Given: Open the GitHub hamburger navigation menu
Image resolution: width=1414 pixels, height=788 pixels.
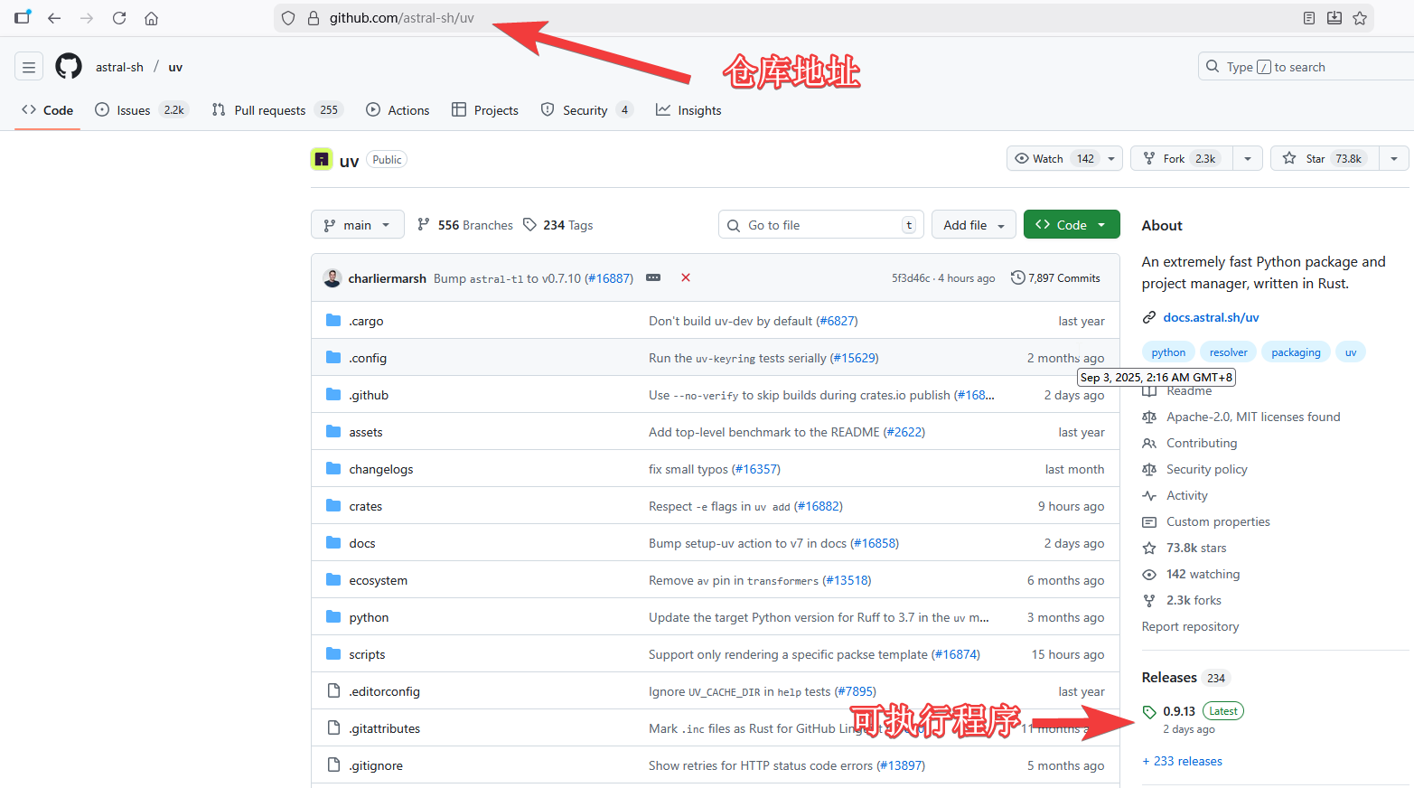Looking at the screenshot, I should point(29,67).
